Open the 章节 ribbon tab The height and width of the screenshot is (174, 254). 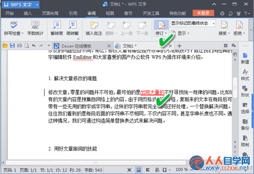pyautogui.click(x=128, y=13)
